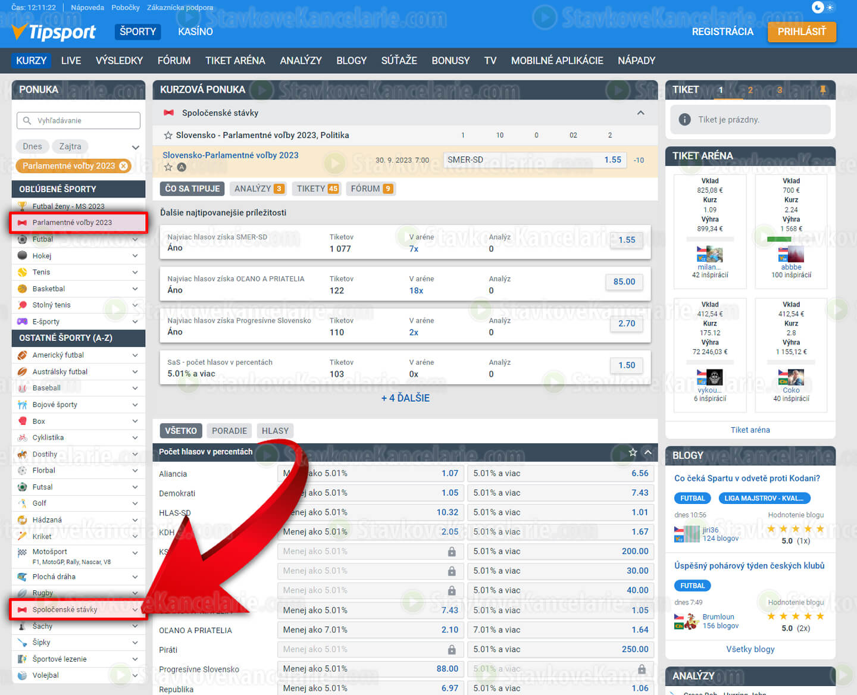Click the Piráti locked odds padlock
857x695 pixels.
452,650
